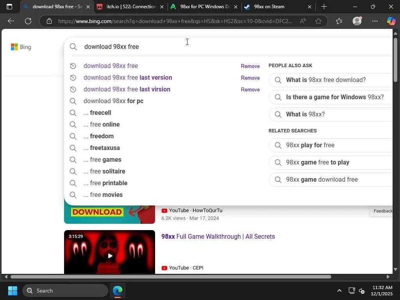Choose the '... free solitaire' suggestion
Viewport: 400px width, 300px height.
(104, 171)
